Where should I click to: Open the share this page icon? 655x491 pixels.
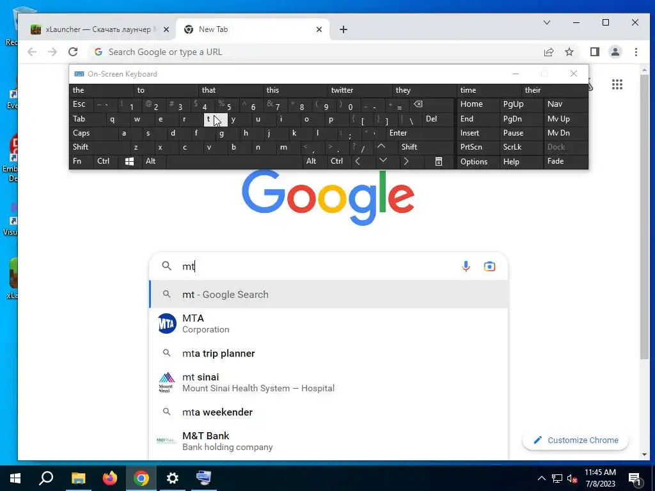(x=548, y=52)
